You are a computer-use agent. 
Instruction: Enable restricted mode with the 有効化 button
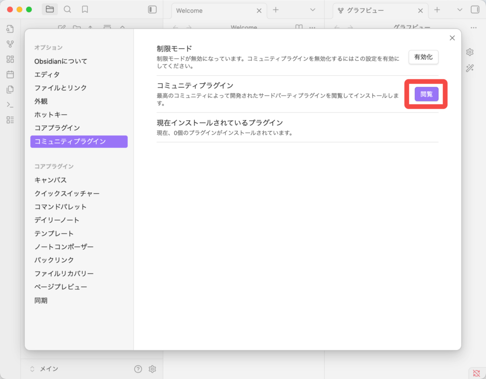pos(423,57)
